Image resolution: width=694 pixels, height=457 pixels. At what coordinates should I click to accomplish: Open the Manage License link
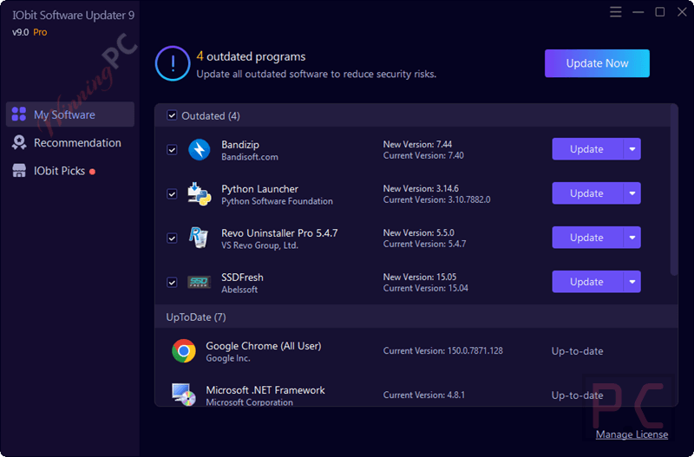632,434
